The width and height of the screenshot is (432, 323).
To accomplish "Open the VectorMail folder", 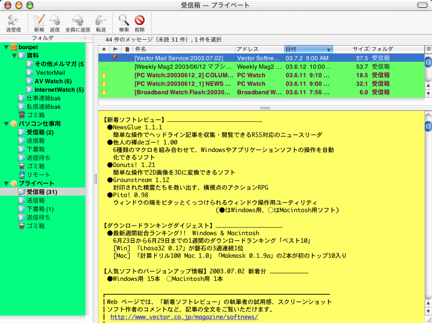I will [x=46, y=73].
